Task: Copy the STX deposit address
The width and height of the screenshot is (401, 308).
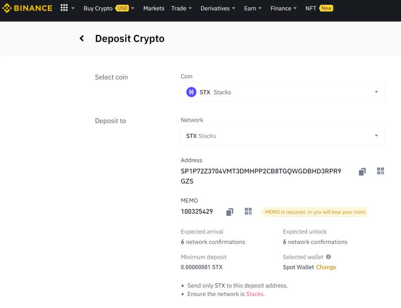Action: click(x=362, y=172)
